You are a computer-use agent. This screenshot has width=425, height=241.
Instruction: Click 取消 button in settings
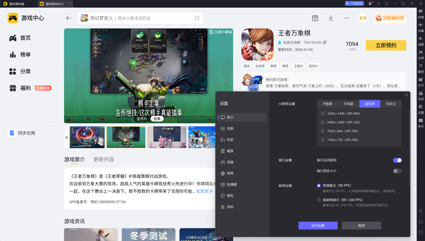pos(362,226)
